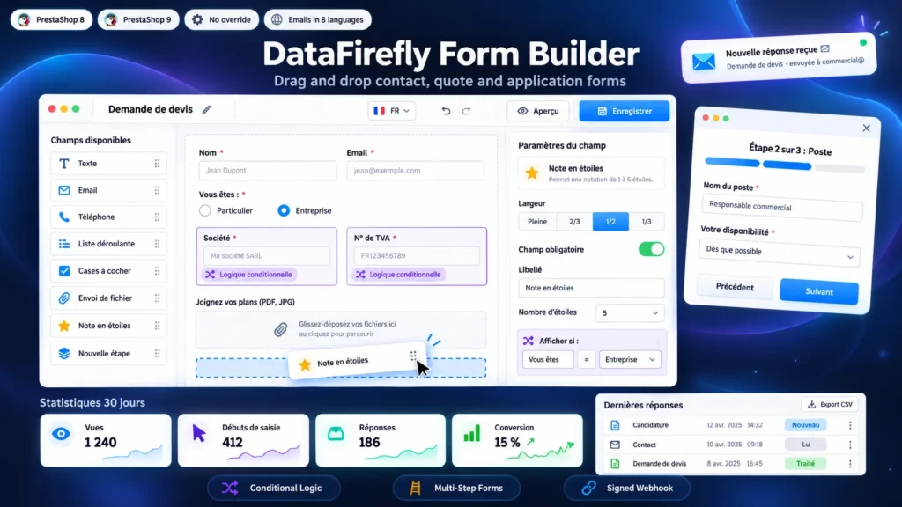Click the Signed Webhook feature pill
Image resolution: width=902 pixels, height=507 pixels.
[627, 488]
